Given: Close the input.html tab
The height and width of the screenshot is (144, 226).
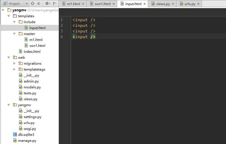Looking at the screenshot, I should [144, 4].
